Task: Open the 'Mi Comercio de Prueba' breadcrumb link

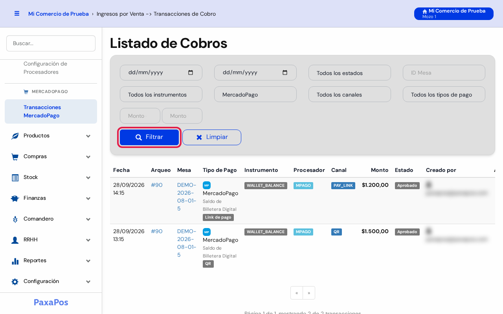Action: [x=59, y=14]
